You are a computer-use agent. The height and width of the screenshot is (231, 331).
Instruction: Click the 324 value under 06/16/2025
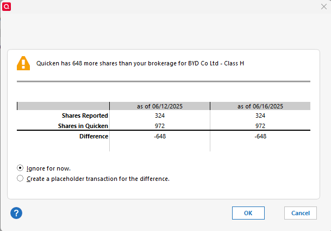click(260, 115)
